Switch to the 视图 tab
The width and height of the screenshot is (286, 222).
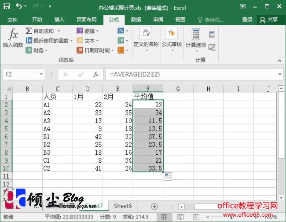pos(180,19)
